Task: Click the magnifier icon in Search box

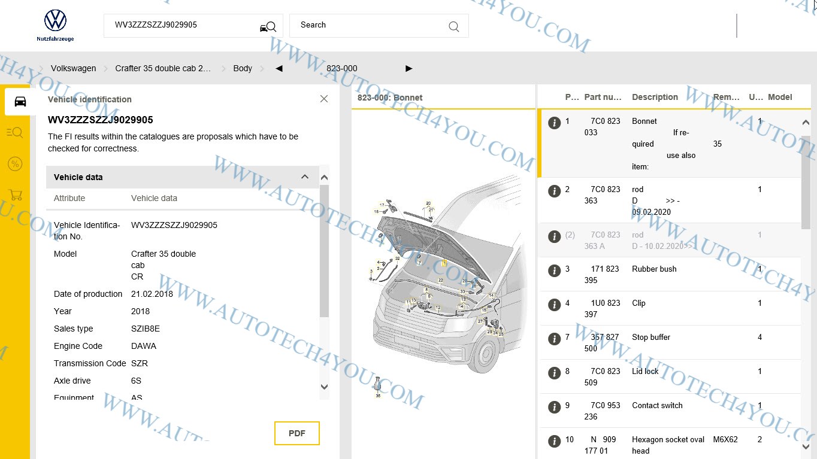Action: pos(453,26)
